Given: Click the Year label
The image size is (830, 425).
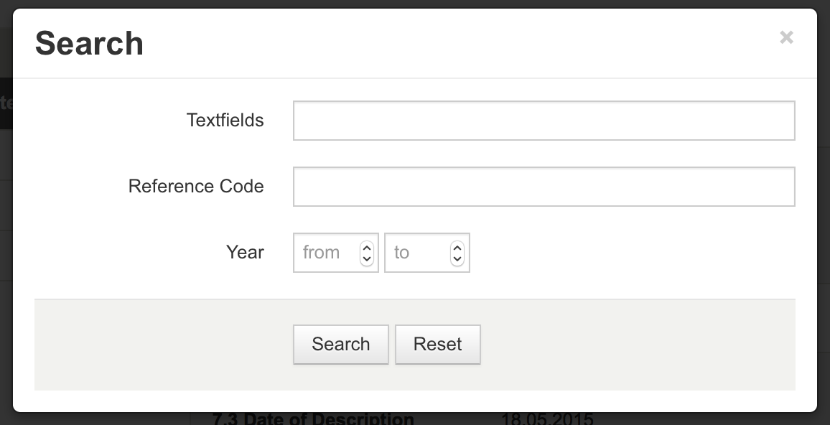Looking at the screenshot, I should click(x=245, y=253).
